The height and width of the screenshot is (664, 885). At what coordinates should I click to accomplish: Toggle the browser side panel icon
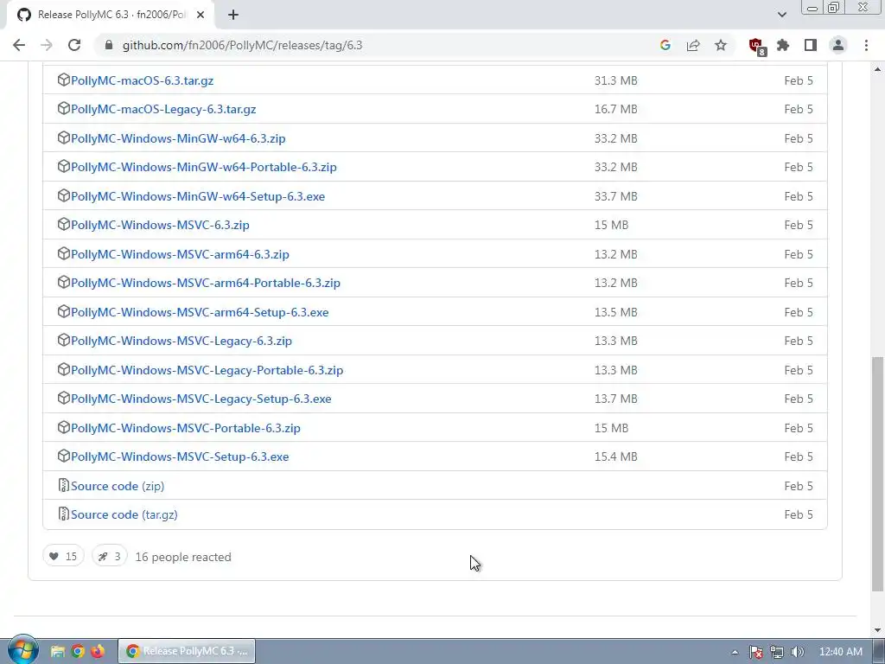tap(811, 45)
